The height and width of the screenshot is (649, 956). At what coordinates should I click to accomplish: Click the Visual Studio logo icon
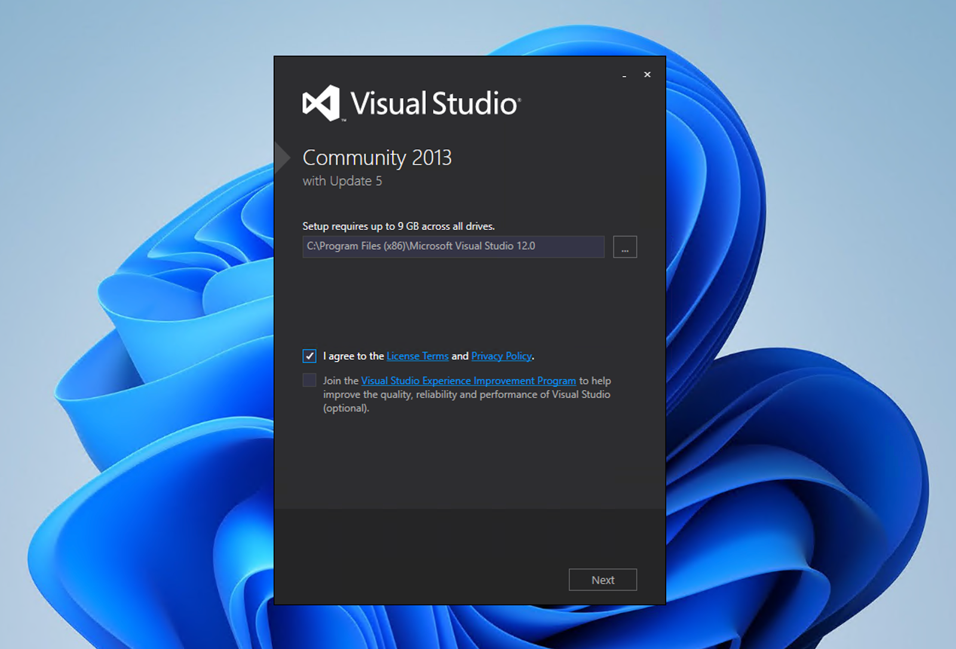pos(321,103)
